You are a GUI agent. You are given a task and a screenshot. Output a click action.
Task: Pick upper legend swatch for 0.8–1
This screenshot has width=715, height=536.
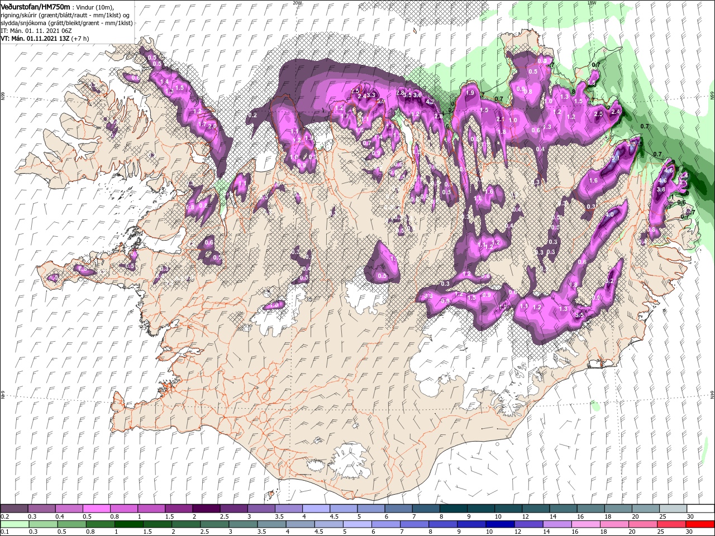[123, 509]
